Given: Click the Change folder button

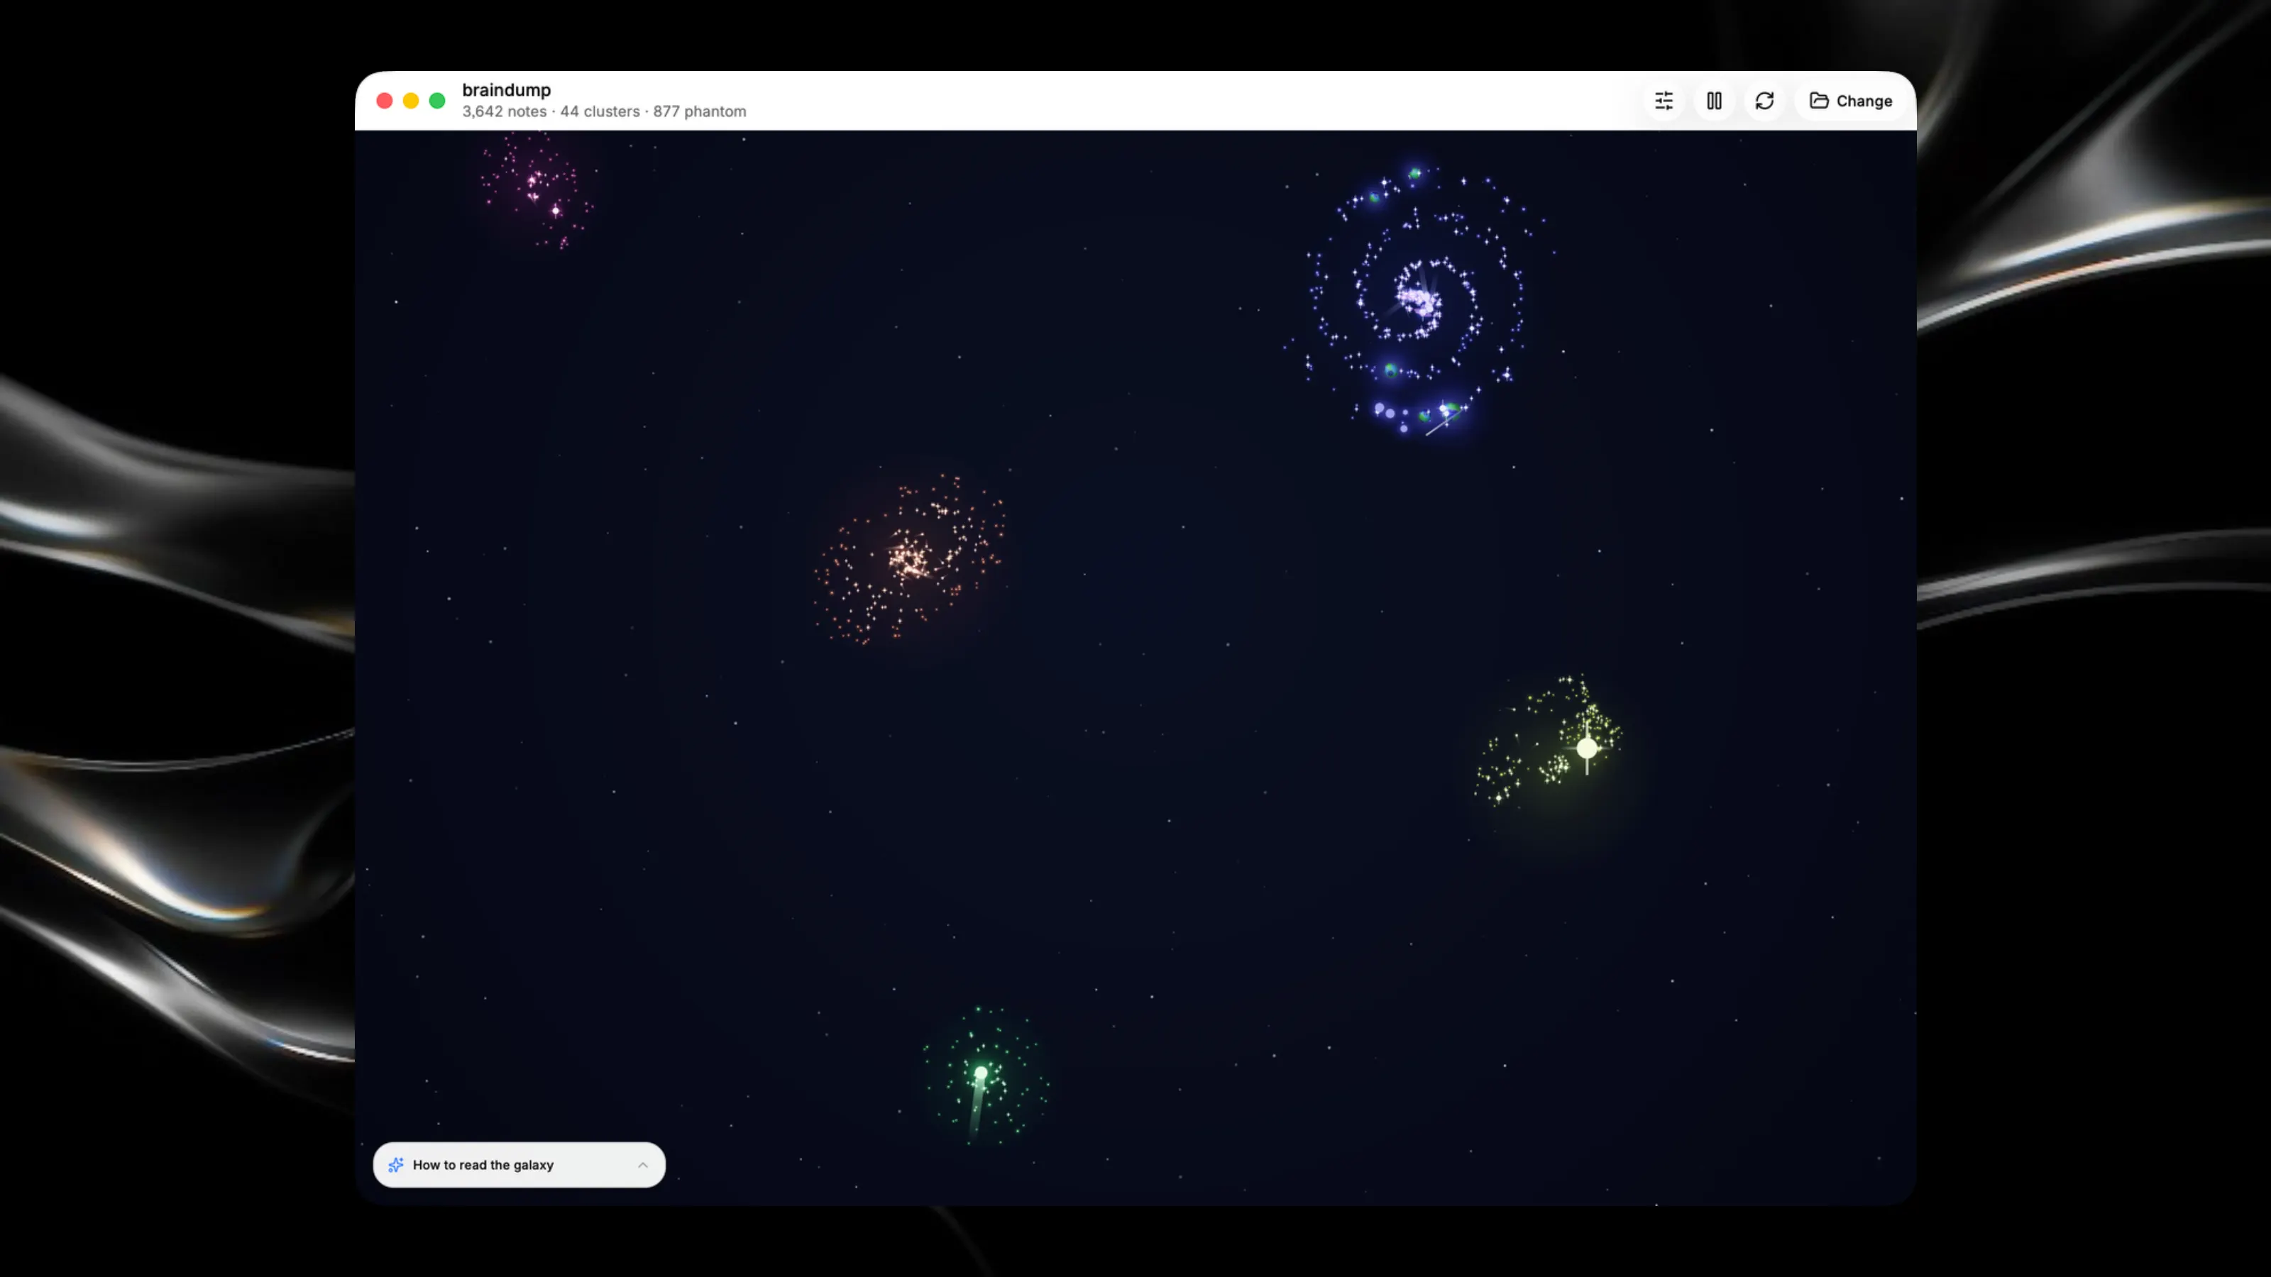Looking at the screenshot, I should 1850,101.
